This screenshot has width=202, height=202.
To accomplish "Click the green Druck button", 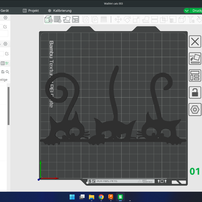I will [x=196, y=11].
